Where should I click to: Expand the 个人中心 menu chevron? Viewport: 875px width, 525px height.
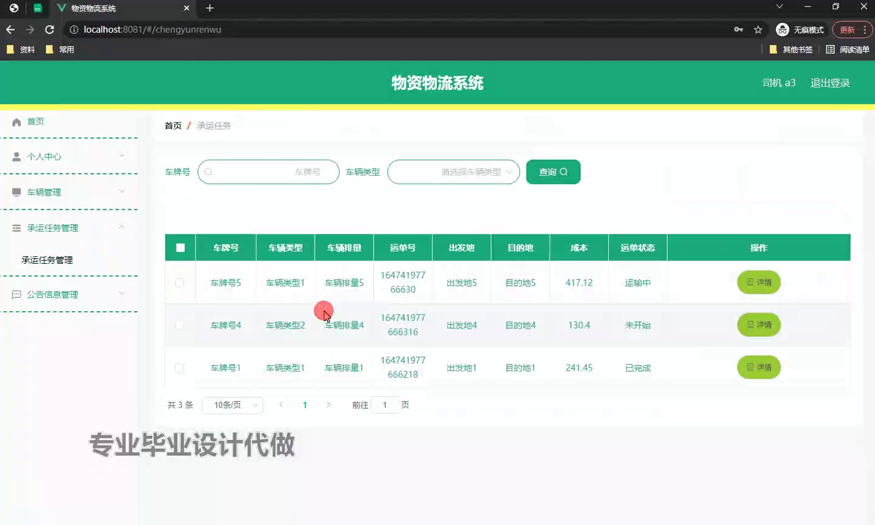122,156
